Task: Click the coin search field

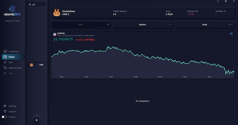Action: pos(37,4)
